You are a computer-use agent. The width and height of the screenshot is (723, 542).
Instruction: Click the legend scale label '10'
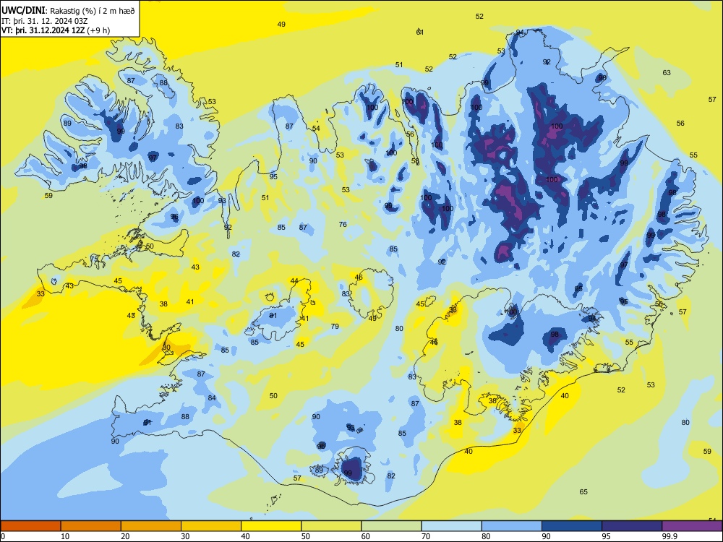65,536
